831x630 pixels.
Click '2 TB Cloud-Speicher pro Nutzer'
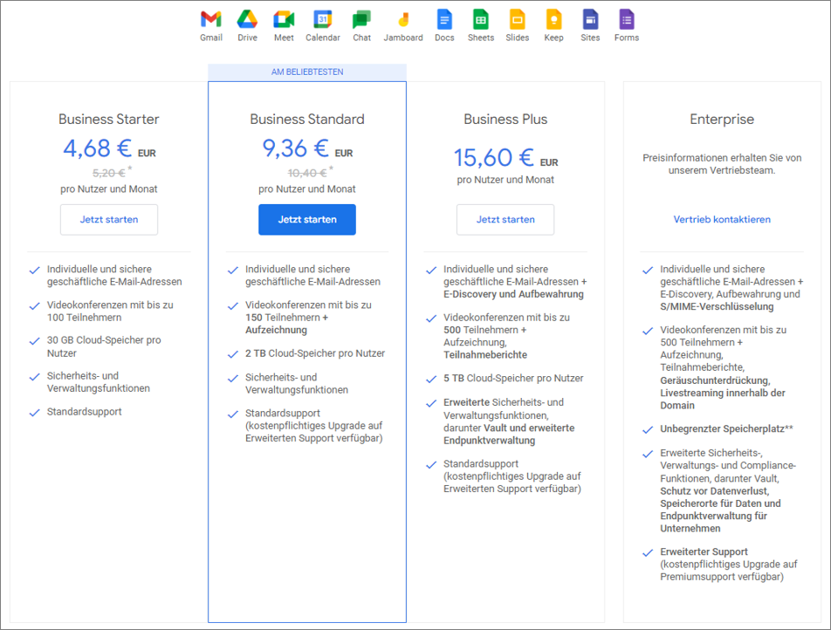pyautogui.click(x=315, y=353)
